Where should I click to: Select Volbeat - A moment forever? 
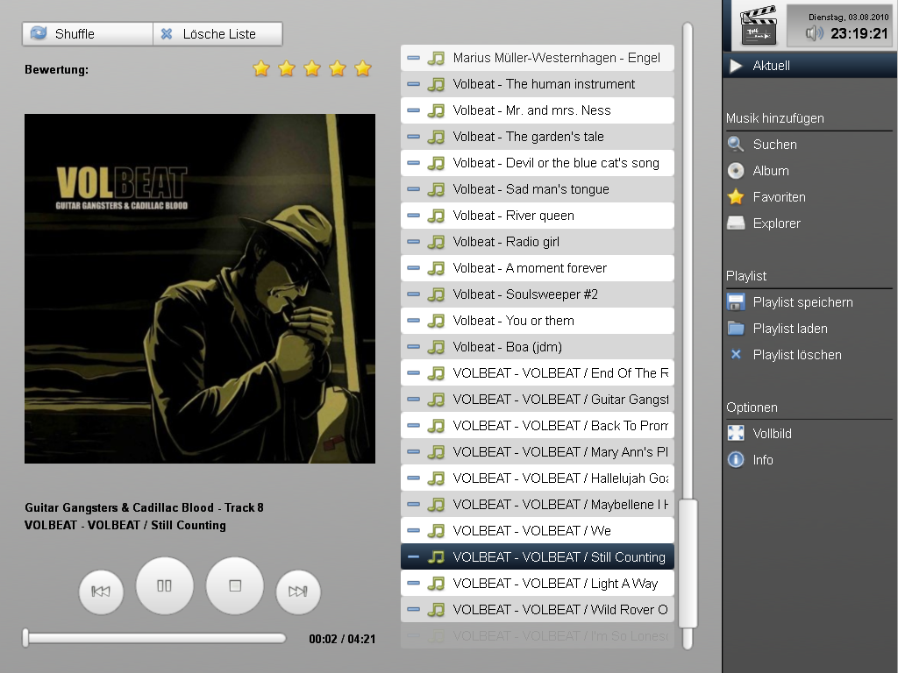[538, 268]
